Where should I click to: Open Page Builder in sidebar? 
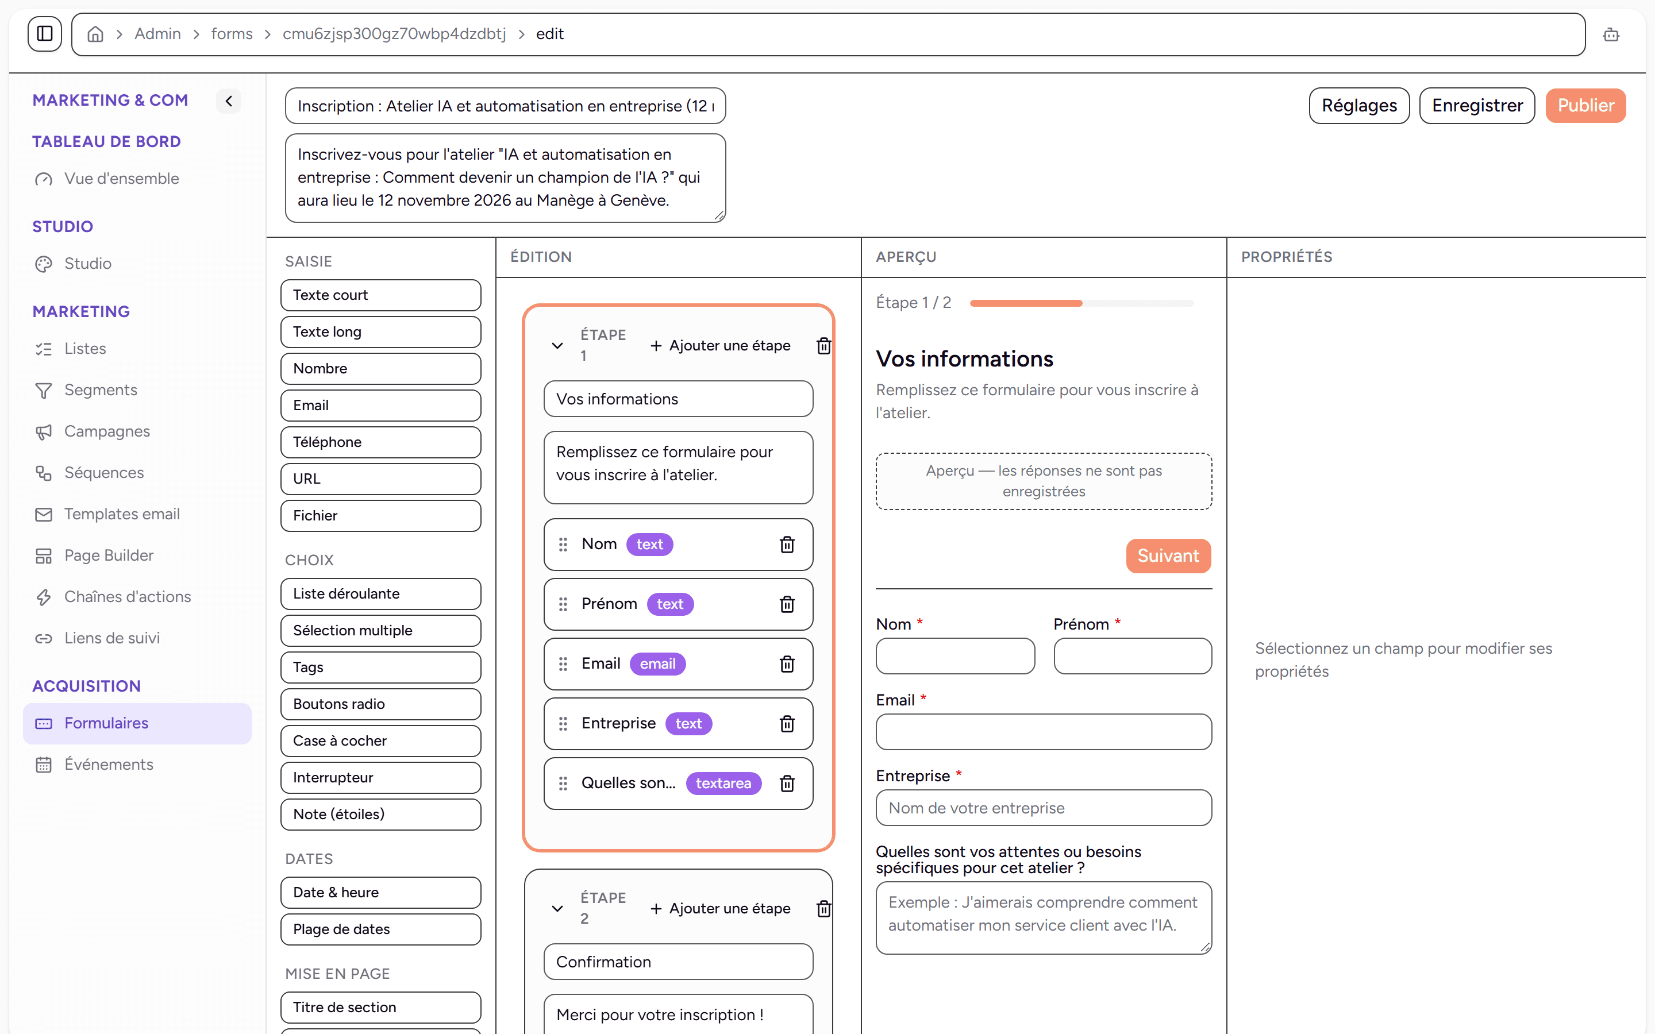137,556
